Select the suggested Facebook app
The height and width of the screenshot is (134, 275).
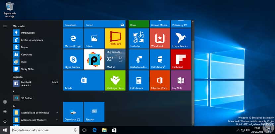coord(35,84)
